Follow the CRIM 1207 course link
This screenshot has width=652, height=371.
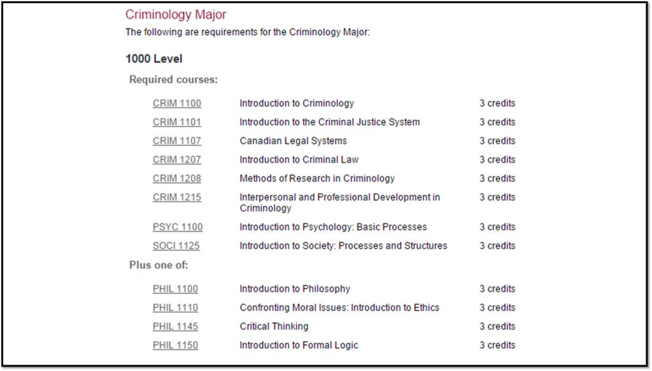[x=176, y=160]
